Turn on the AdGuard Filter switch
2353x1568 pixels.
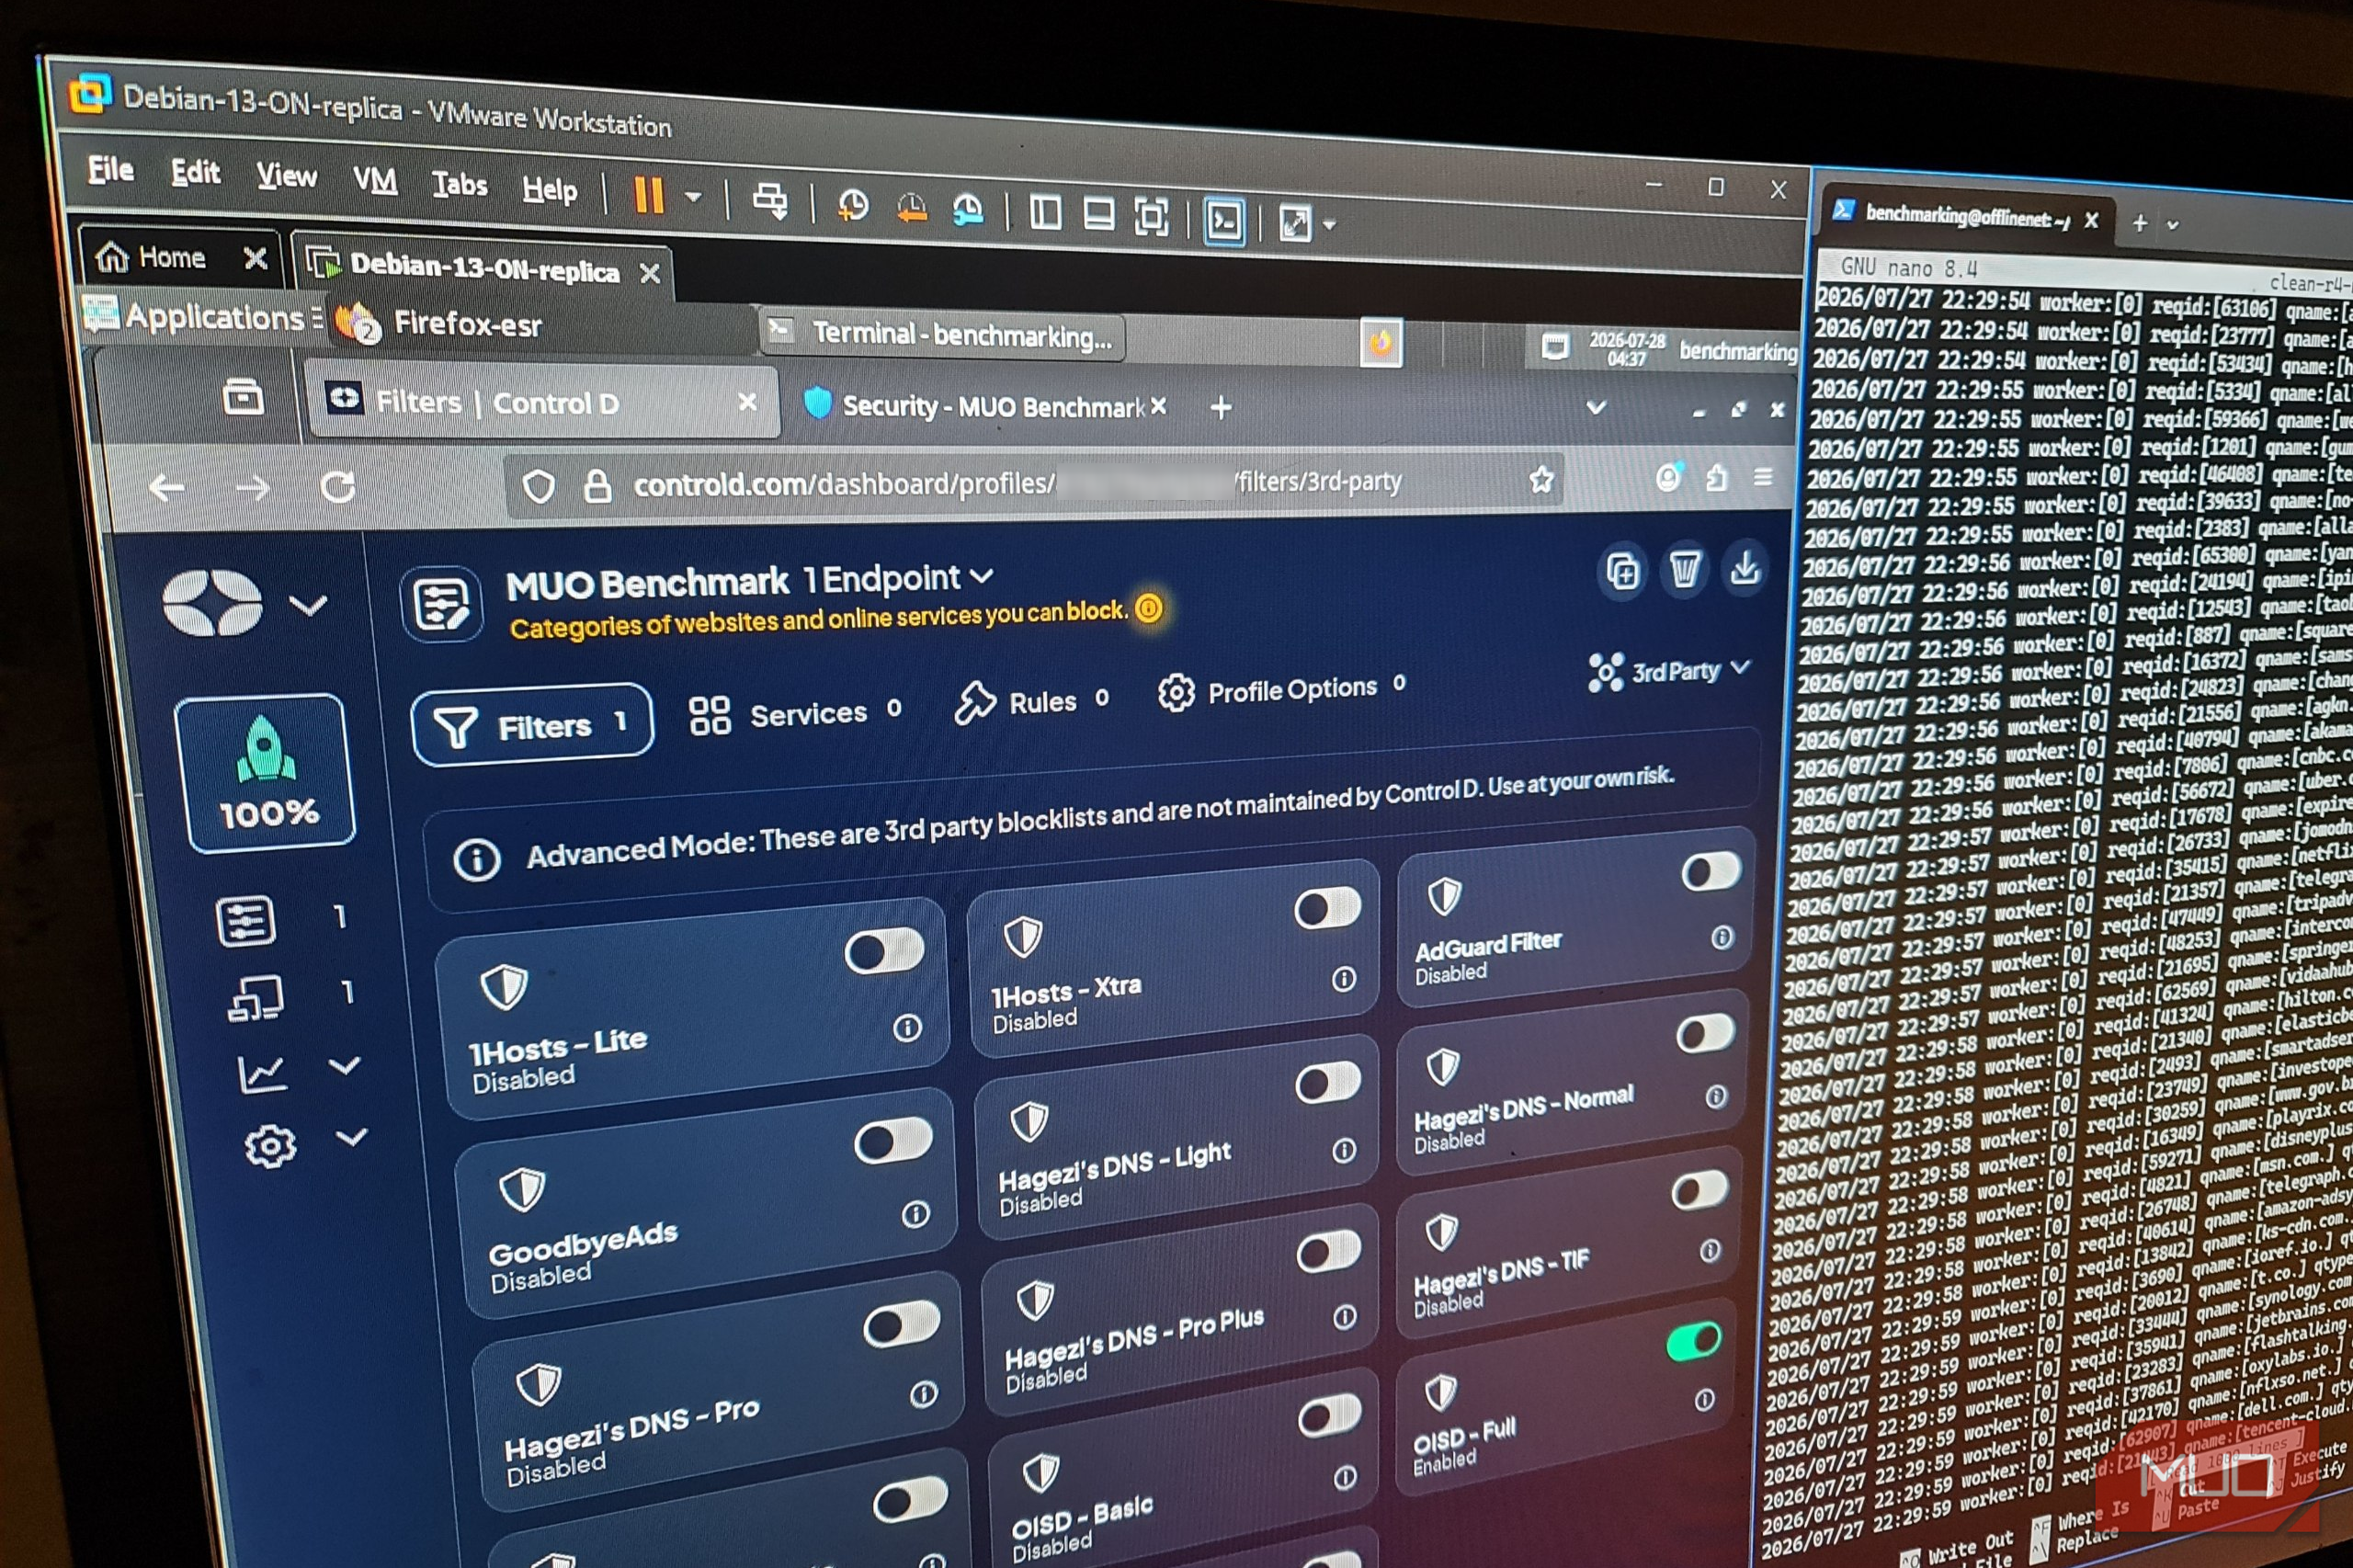[1711, 871]
